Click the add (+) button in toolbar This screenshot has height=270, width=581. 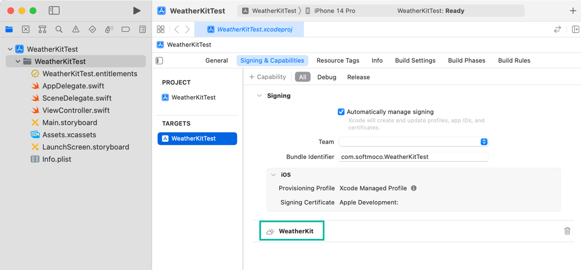573,11
